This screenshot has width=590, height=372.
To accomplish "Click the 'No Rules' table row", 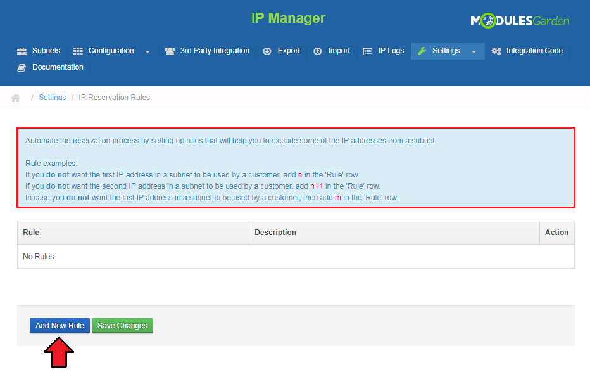I will (x=296, y=257).
